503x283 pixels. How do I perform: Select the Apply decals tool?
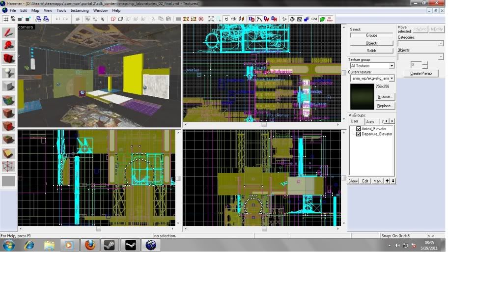(x=8, y=126)
